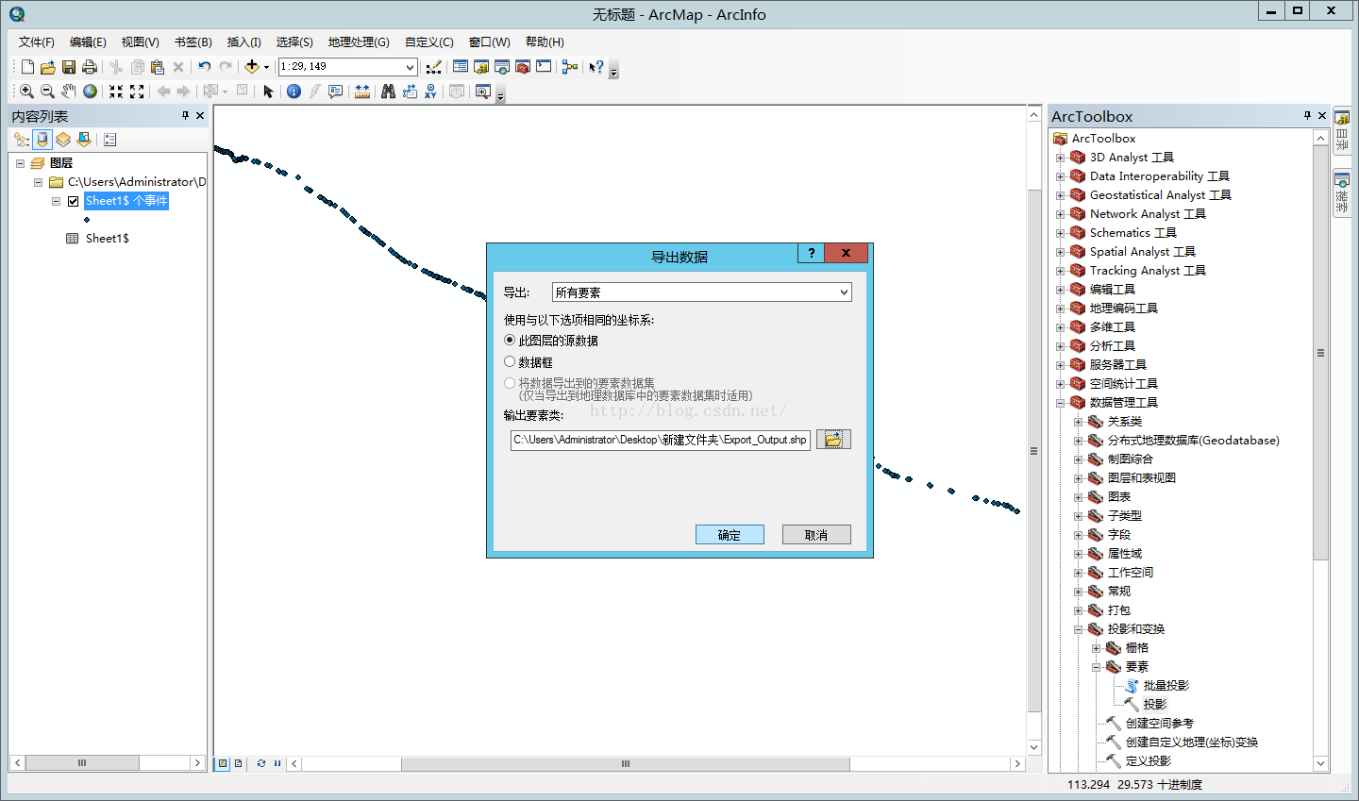The height and width of the screenshot is (801, 1359).
Task: Expand the Network Analyst toolbox
Action: 1060,214
